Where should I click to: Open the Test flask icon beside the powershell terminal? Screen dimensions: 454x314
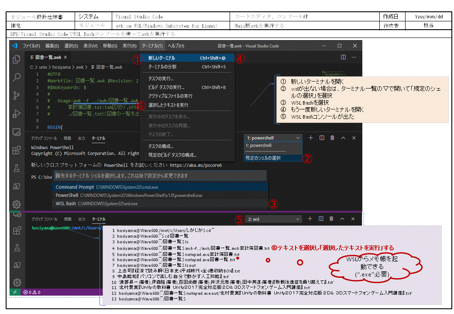[x=17, y=168]
